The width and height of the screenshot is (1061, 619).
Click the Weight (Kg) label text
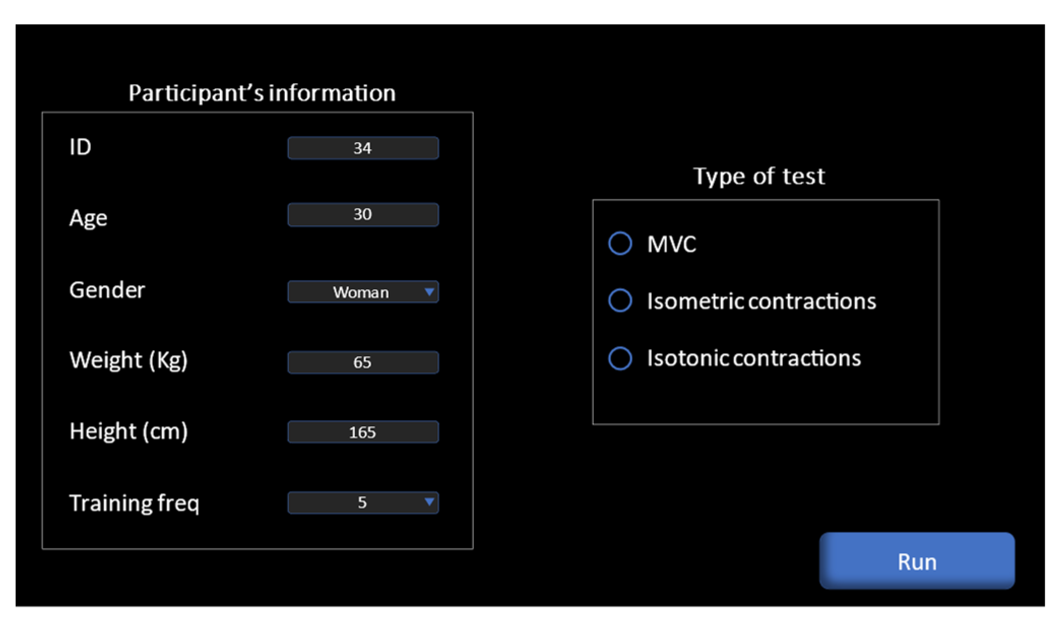point(128,360)
